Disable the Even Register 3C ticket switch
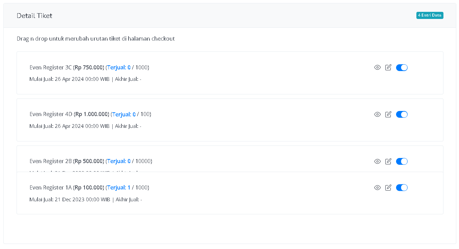Viewport: 459px width, 249px height. pyautogui.click(x=402, y=68)
